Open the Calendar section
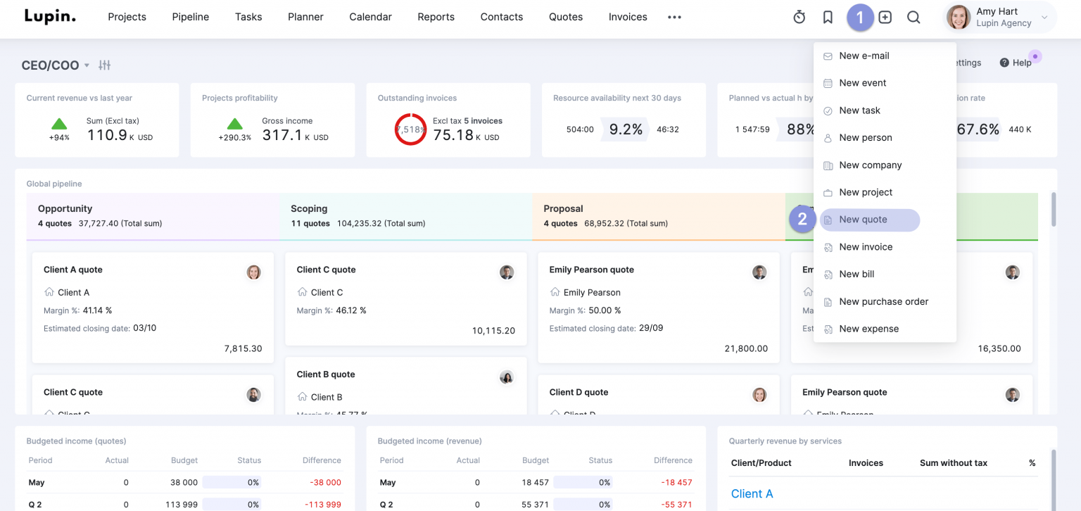1081x511 pixels. point(370,16)
